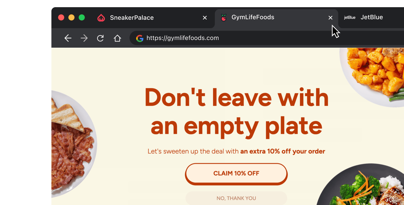Click the green maximize window button
Screen dimensions: 404x205
(x=82, y=17)
